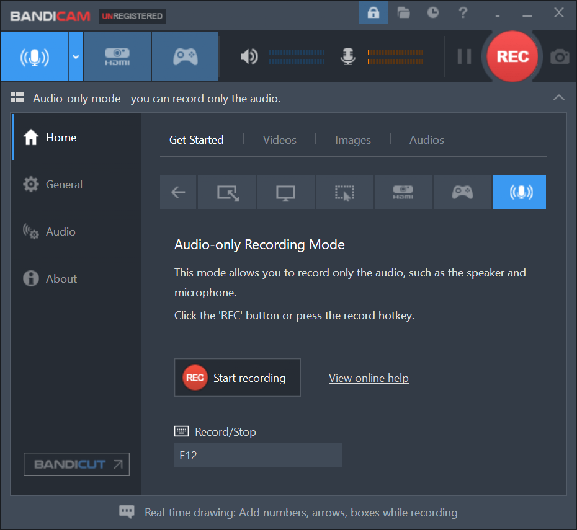
Task: Select audio-only microphone icon in mode row
Action: pyautogui.click(x=519, y=192)
